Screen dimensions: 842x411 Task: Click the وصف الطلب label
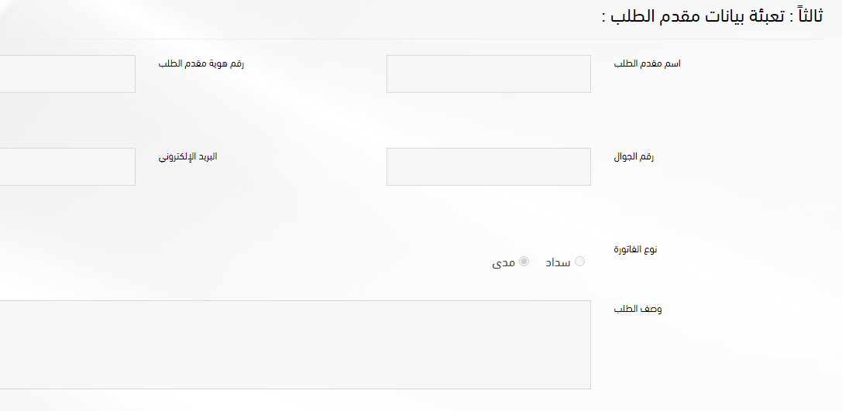click(x=638, y=309)
